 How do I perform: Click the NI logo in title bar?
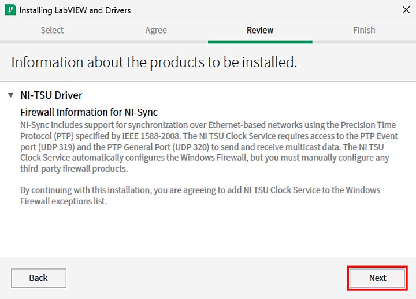point(10,10)
